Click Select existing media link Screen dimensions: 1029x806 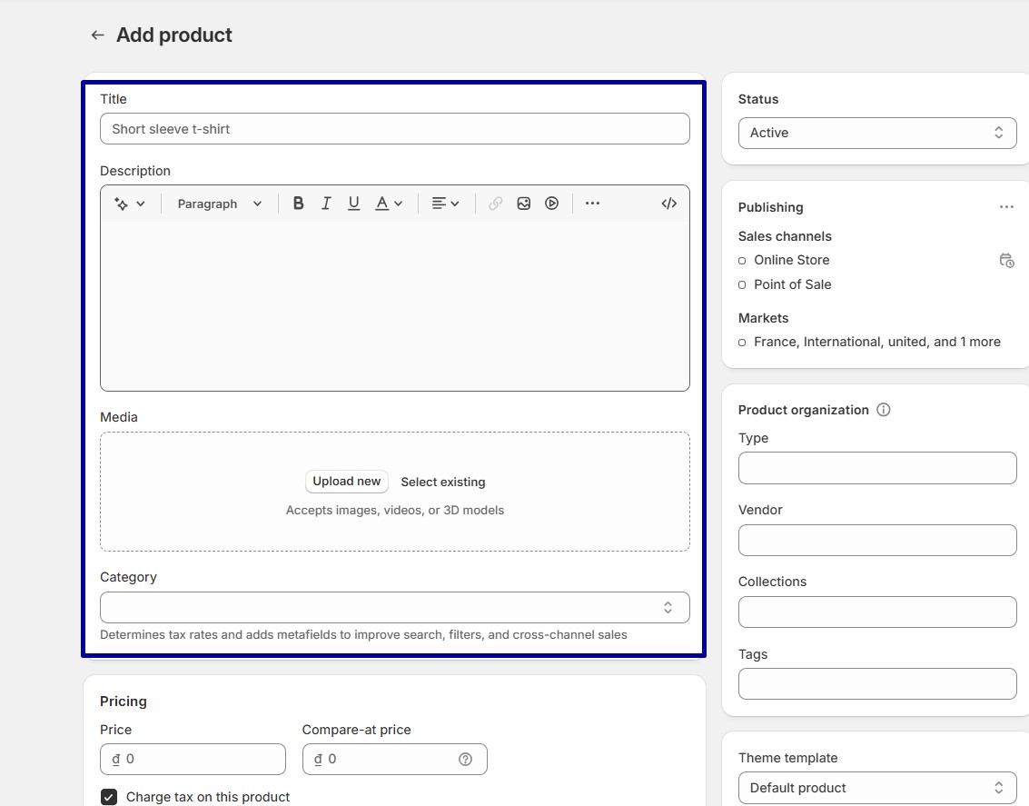coord(443,482)
